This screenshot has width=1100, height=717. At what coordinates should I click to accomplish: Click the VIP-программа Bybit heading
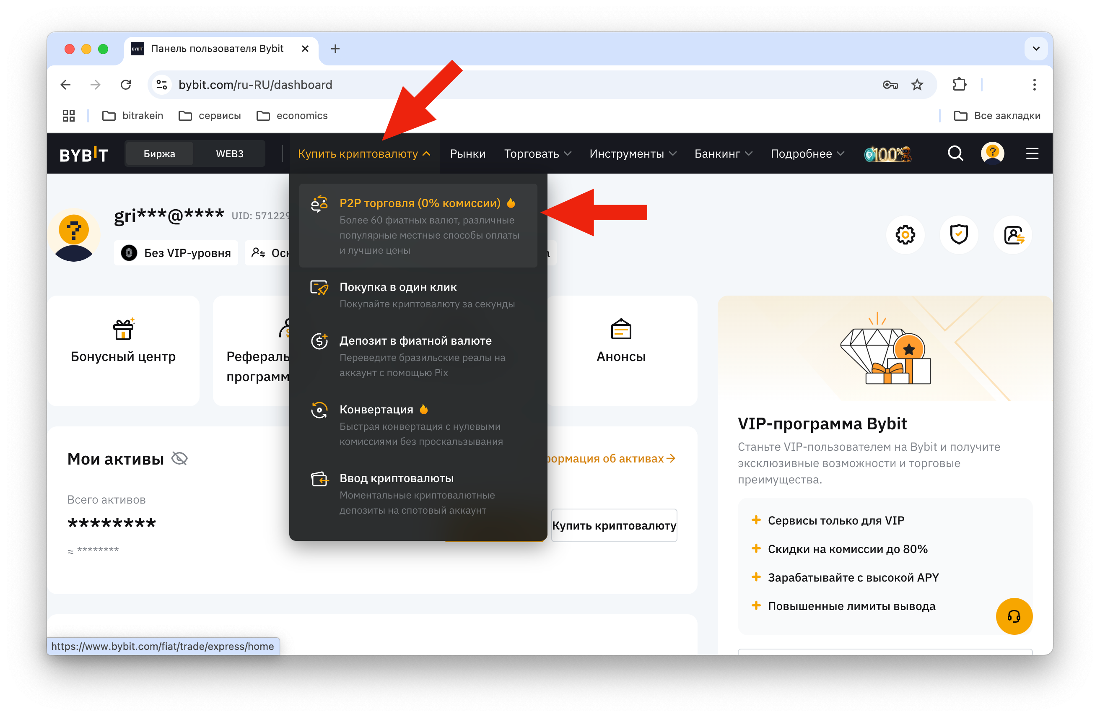[x=822, y=423]
